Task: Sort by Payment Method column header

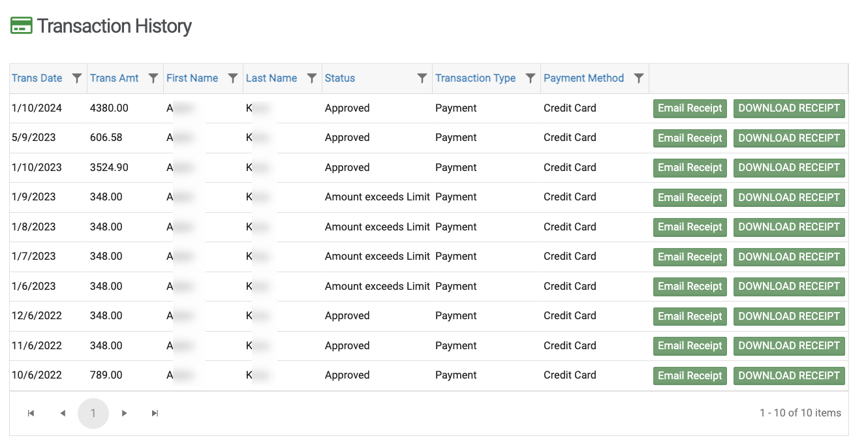Action: (x=583, y=78)
